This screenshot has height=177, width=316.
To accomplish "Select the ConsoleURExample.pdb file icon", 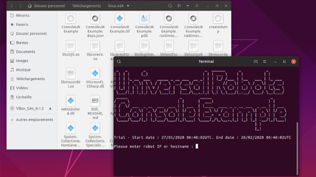I will click(144, 19).
